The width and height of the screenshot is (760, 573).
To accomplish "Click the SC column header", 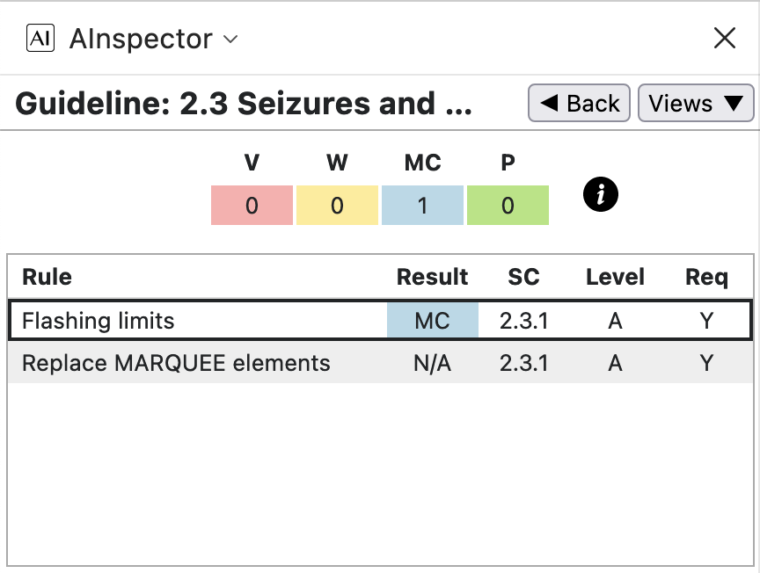I will click(x=523, y=278).
